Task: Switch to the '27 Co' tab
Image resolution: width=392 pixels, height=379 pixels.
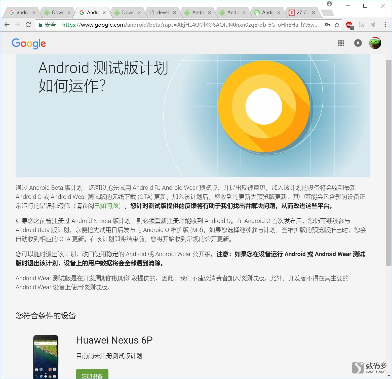Action: tap(302, 12)
